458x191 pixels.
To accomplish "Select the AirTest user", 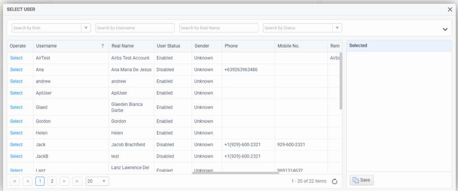I will pyautogui.click(x=16, y=58).
